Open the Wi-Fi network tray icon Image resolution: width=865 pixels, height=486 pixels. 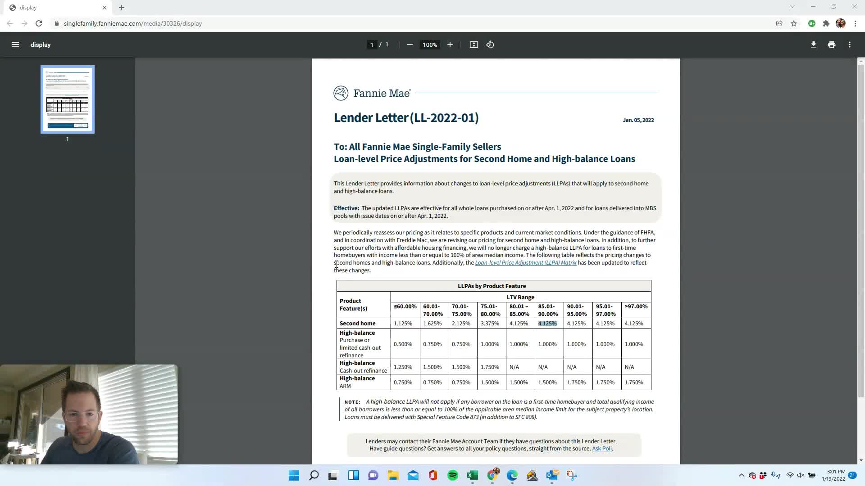pyautogui.click(x=790, y=475)
